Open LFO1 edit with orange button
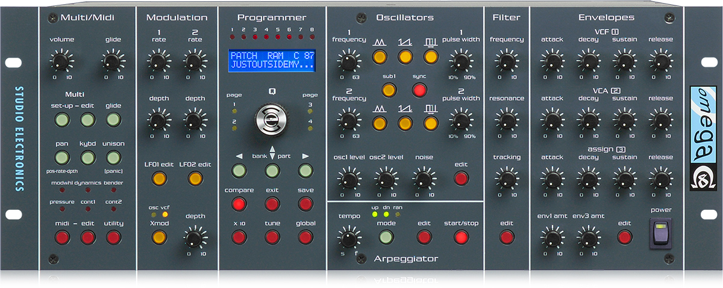Screen dimensions: 723x288 [x=160, y=178]
